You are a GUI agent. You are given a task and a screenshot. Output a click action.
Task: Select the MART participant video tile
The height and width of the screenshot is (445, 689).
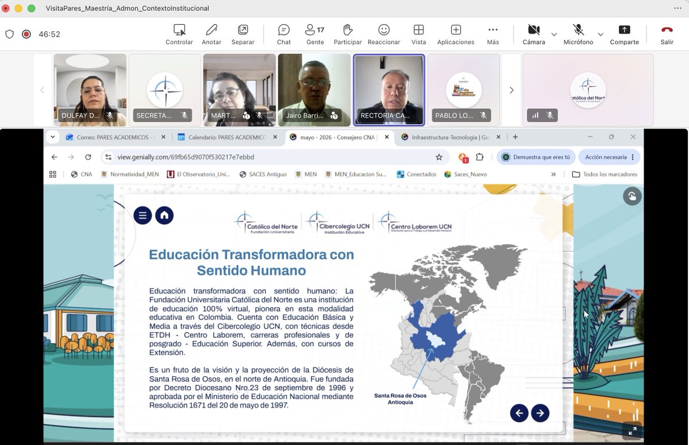pyautogui.click(x=239, y=90)
